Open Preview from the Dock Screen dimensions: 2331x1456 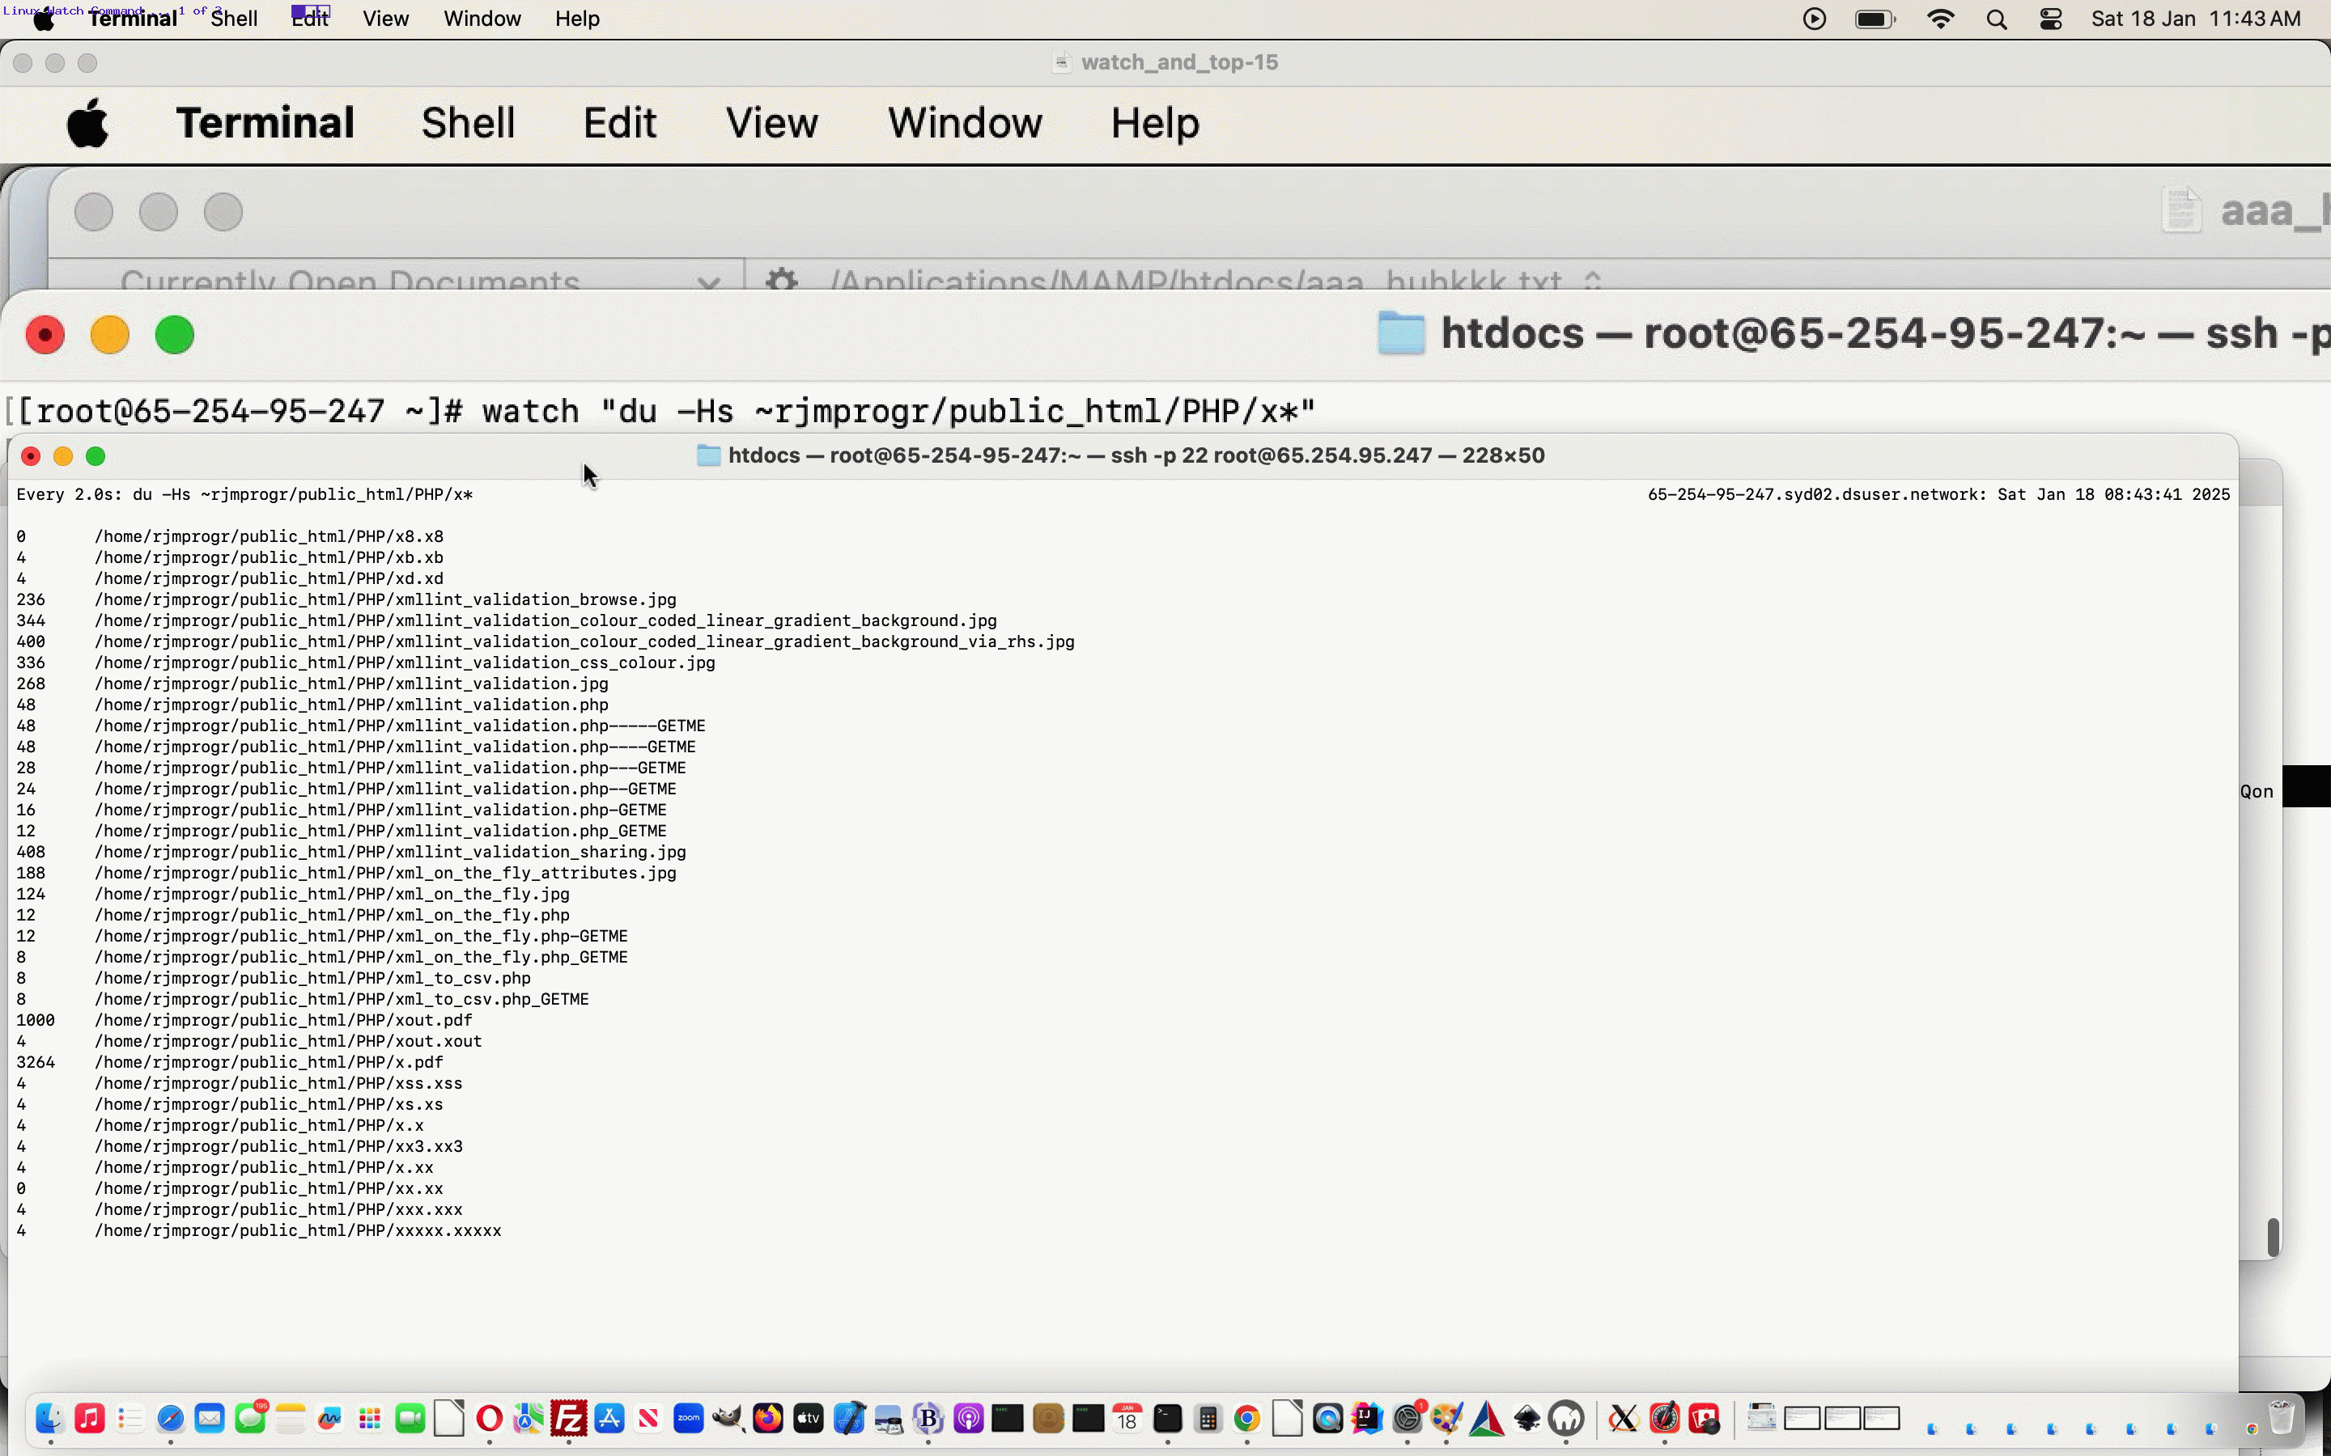(x=888, y=1419)
